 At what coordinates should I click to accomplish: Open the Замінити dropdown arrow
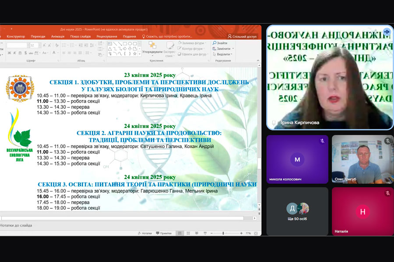coord(233,48)
